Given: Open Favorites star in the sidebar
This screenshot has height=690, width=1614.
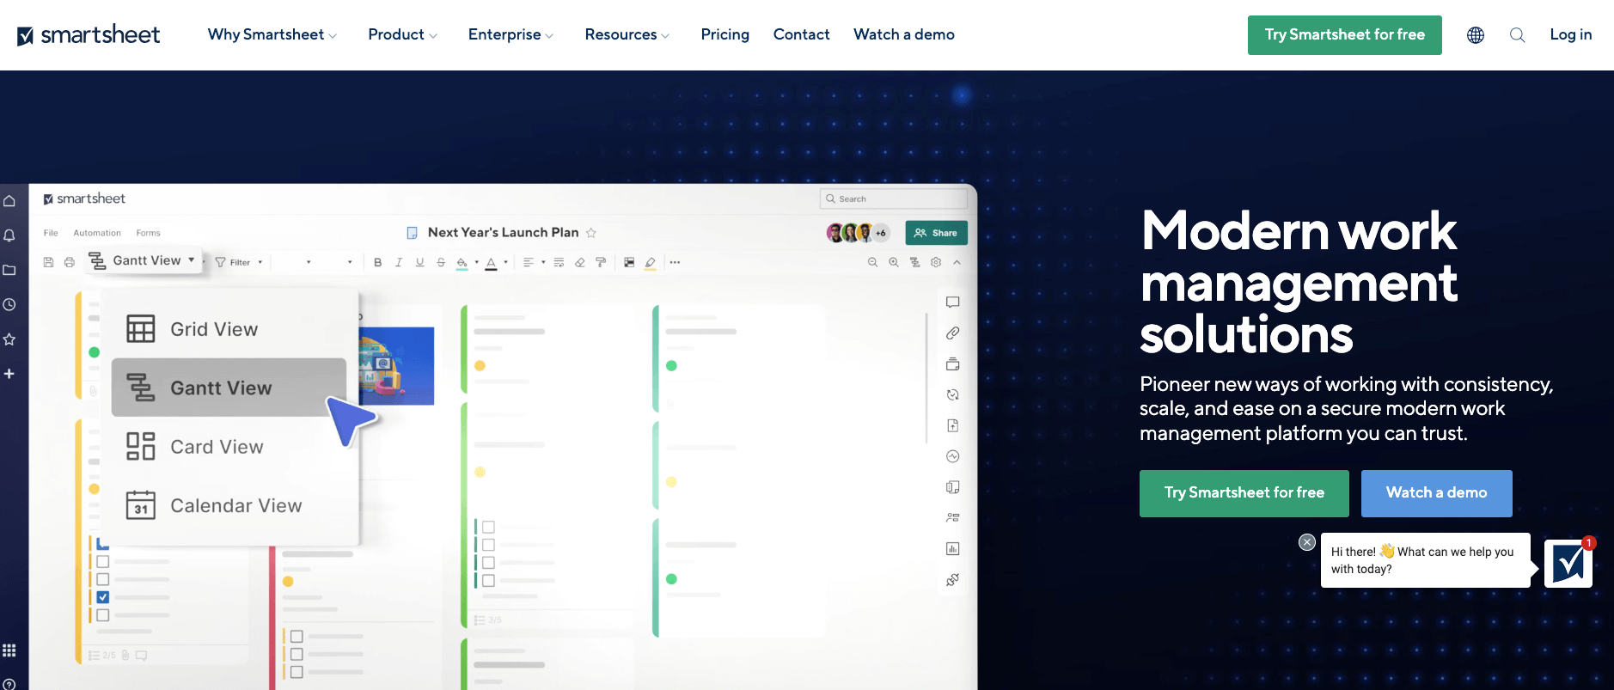Looking at the screenshot, I should pyautogui.click(x=9, y=339).
